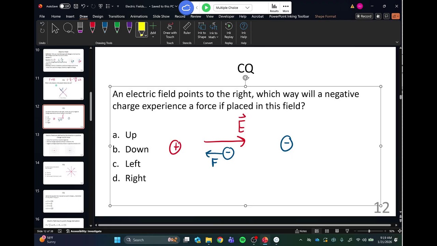This screenshot has height=246, width=437.
Task: Select the arrow pointer tool in Drawing Tools
Action: [55, 28]
